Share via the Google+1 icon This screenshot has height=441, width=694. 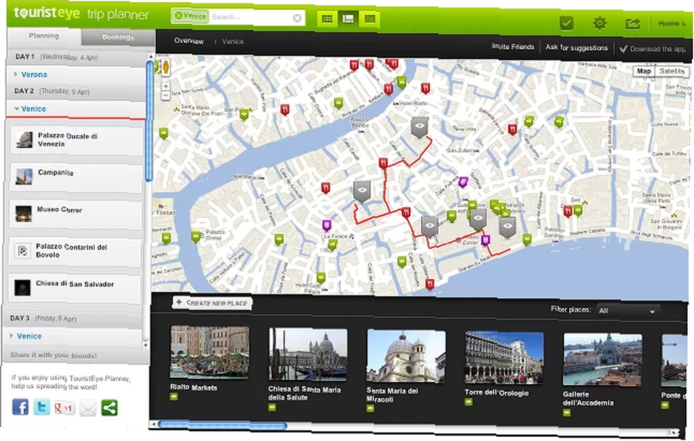point(64,408)
